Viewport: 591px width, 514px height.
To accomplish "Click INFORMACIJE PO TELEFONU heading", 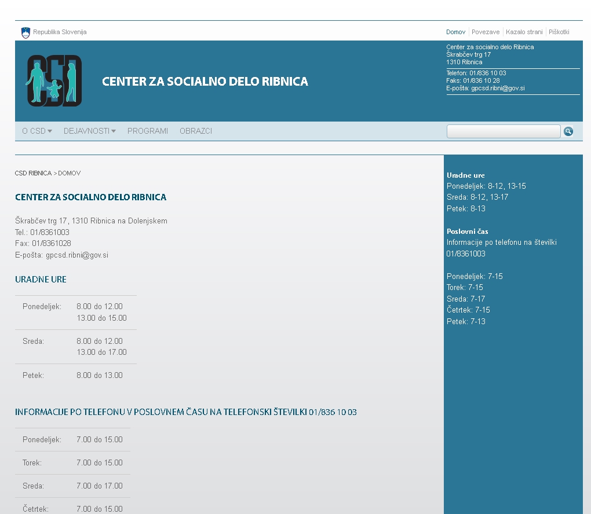I will point(186,412).
